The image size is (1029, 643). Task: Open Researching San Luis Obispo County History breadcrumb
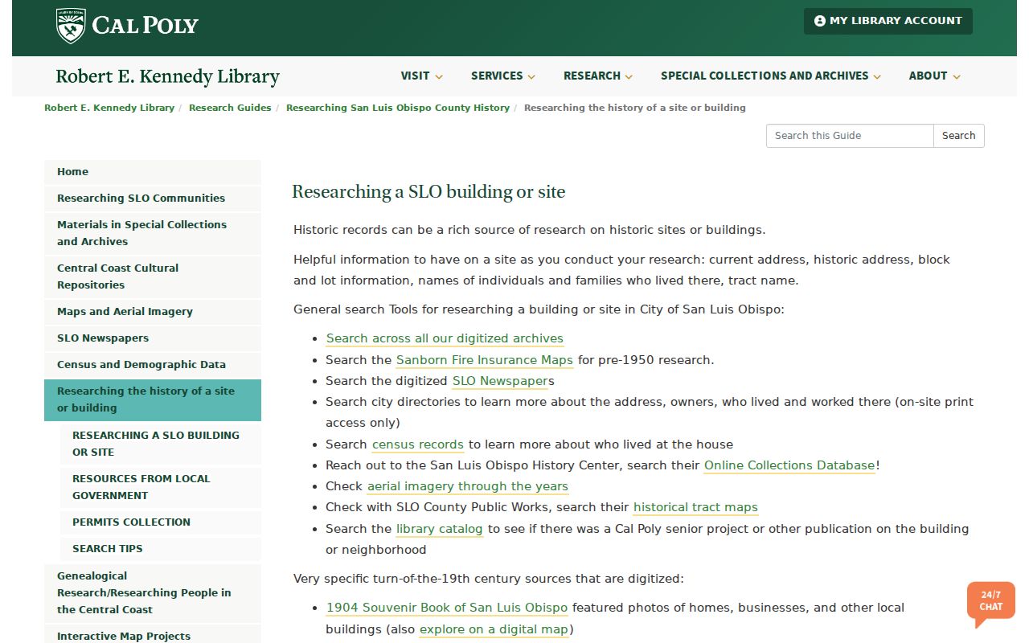pos(398,108)
